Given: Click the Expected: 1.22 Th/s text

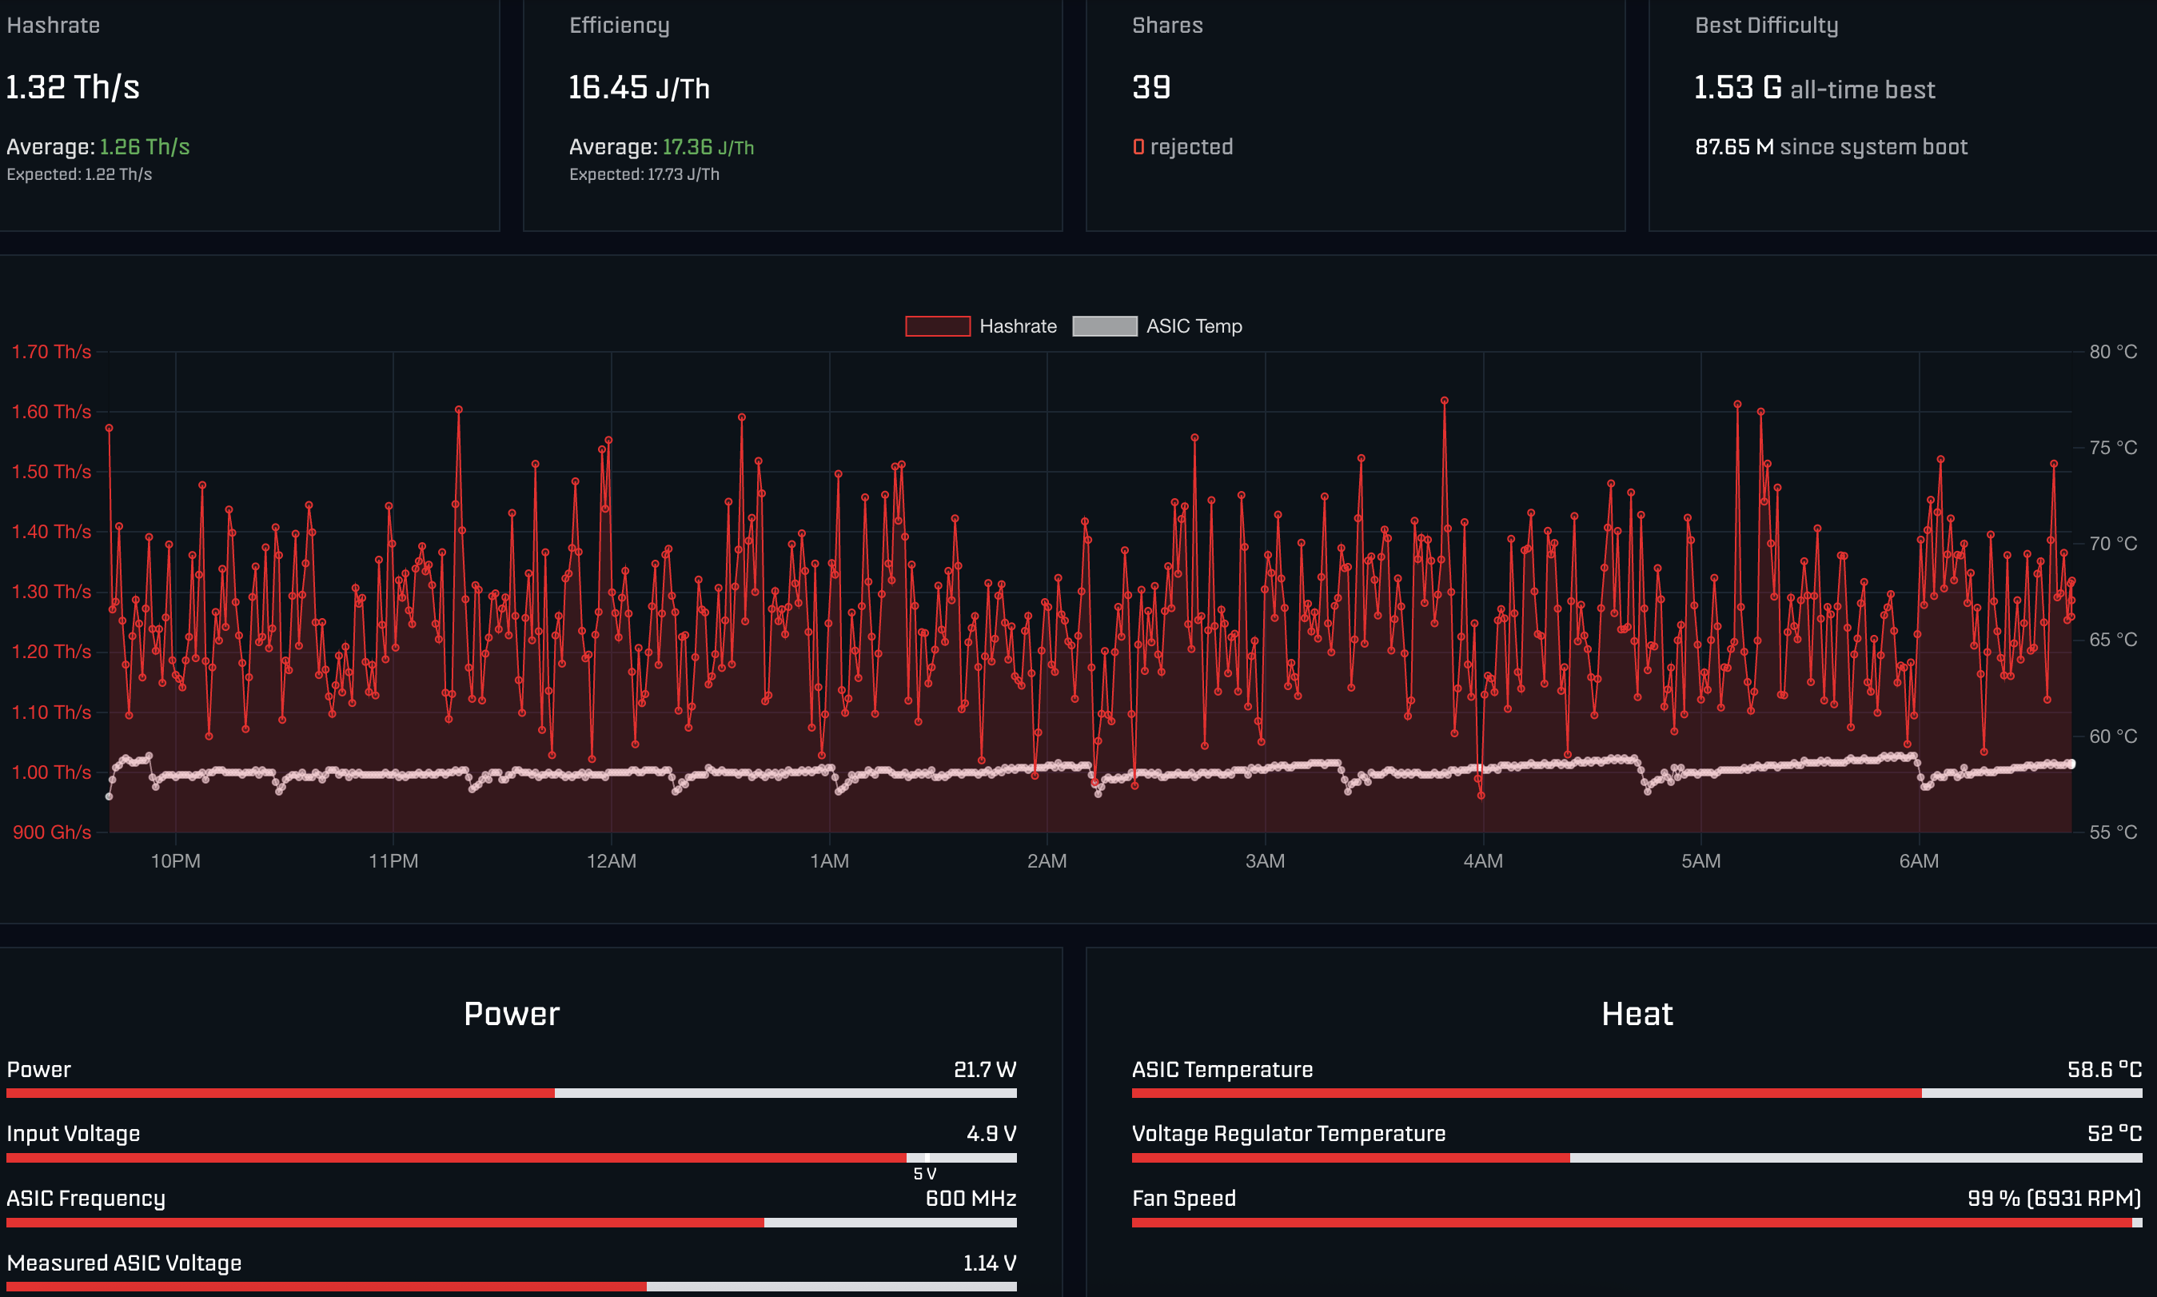Looking at the screenshot, I should point(79,174).
